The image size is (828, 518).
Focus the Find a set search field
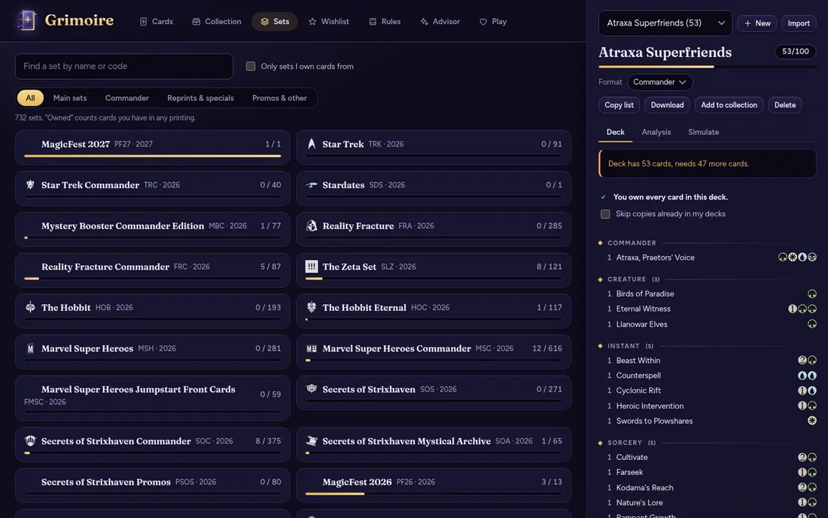tap(124, 66)
